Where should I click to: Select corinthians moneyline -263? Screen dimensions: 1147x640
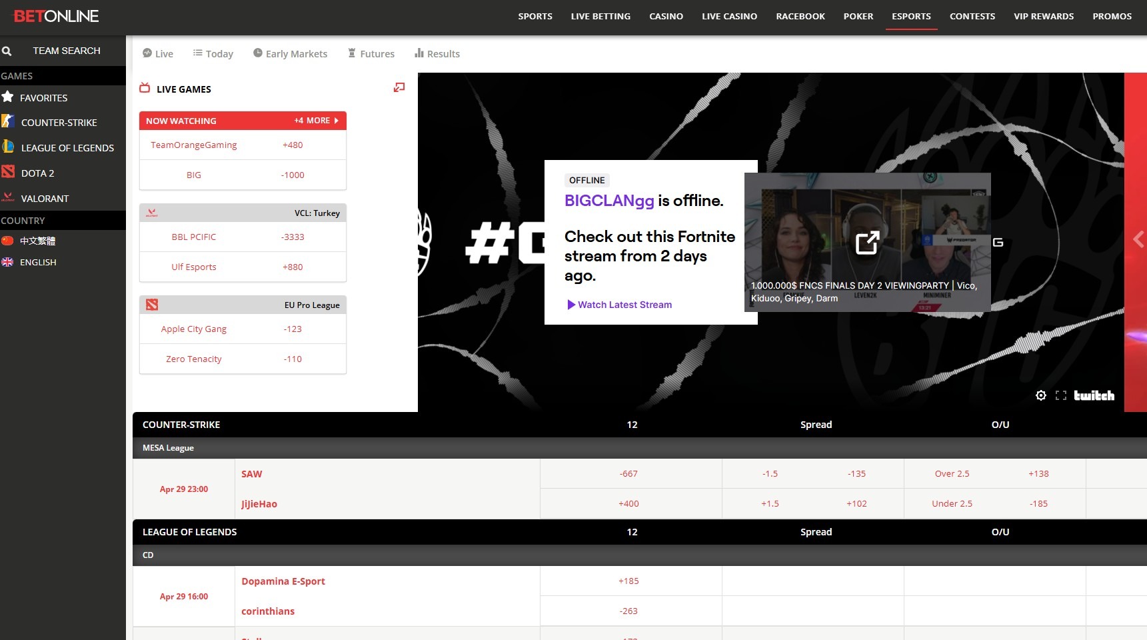click(x=630, y=611)
